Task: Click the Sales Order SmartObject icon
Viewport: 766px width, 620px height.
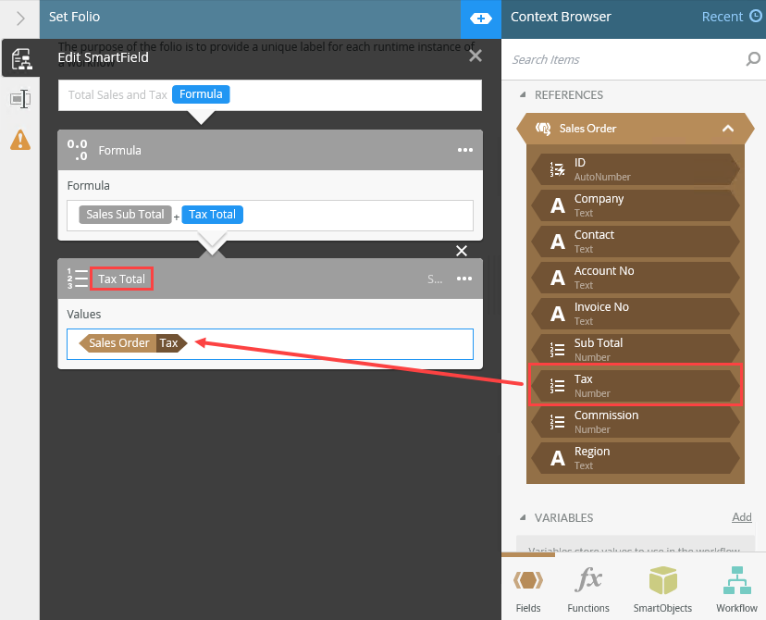Action: pos(543,129)
